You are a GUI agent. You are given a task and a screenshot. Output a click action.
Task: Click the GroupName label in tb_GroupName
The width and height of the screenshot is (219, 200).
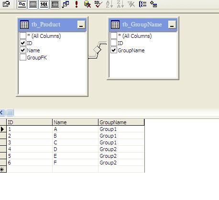(131, 50)
